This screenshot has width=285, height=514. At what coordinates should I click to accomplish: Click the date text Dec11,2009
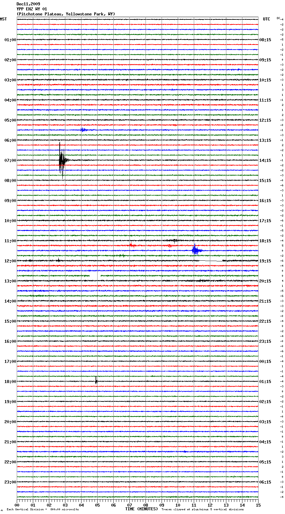tap(28, 4)
